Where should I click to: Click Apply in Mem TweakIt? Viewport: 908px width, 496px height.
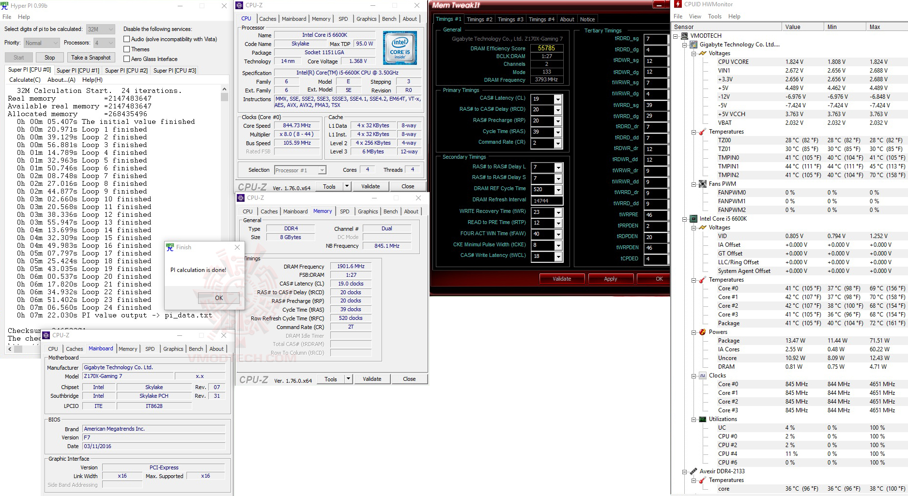(x=611, y=279)
